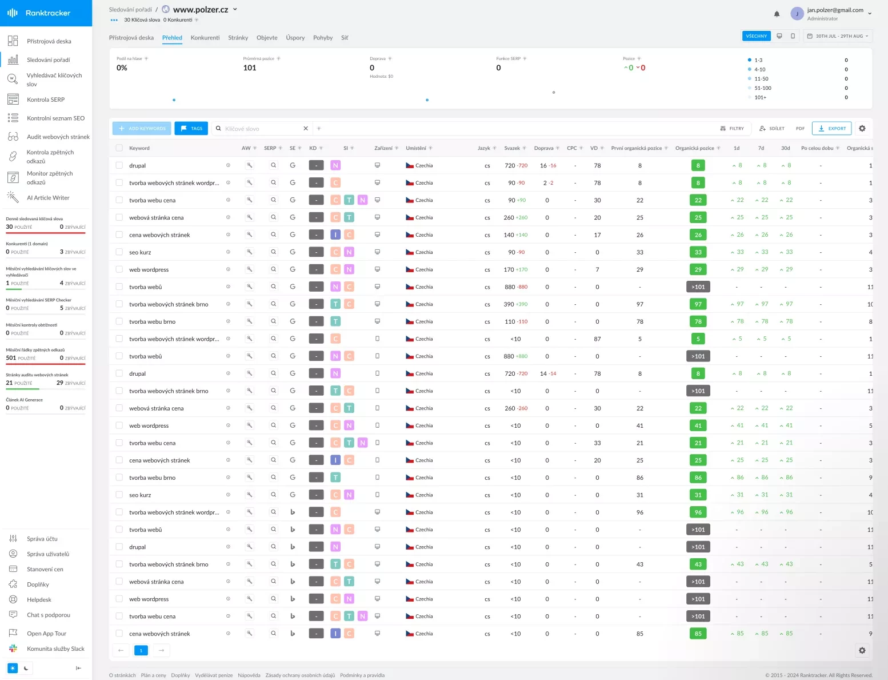Toggle select-all keywords checkbox
This screenshot has height=680, width=888.
click(x=119, y=148)
